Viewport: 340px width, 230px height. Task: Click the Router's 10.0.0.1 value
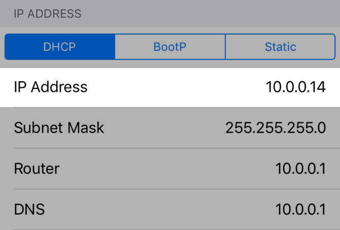pos(300,169)
